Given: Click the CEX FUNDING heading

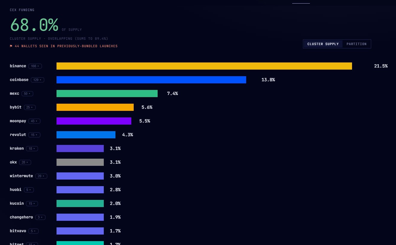Looking at the screenshot, I should (22, 10).
